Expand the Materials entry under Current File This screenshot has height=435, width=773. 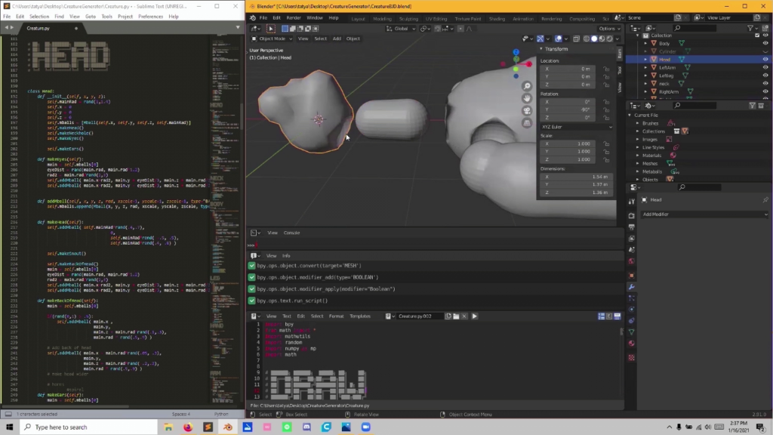click(x=637, y=156)
